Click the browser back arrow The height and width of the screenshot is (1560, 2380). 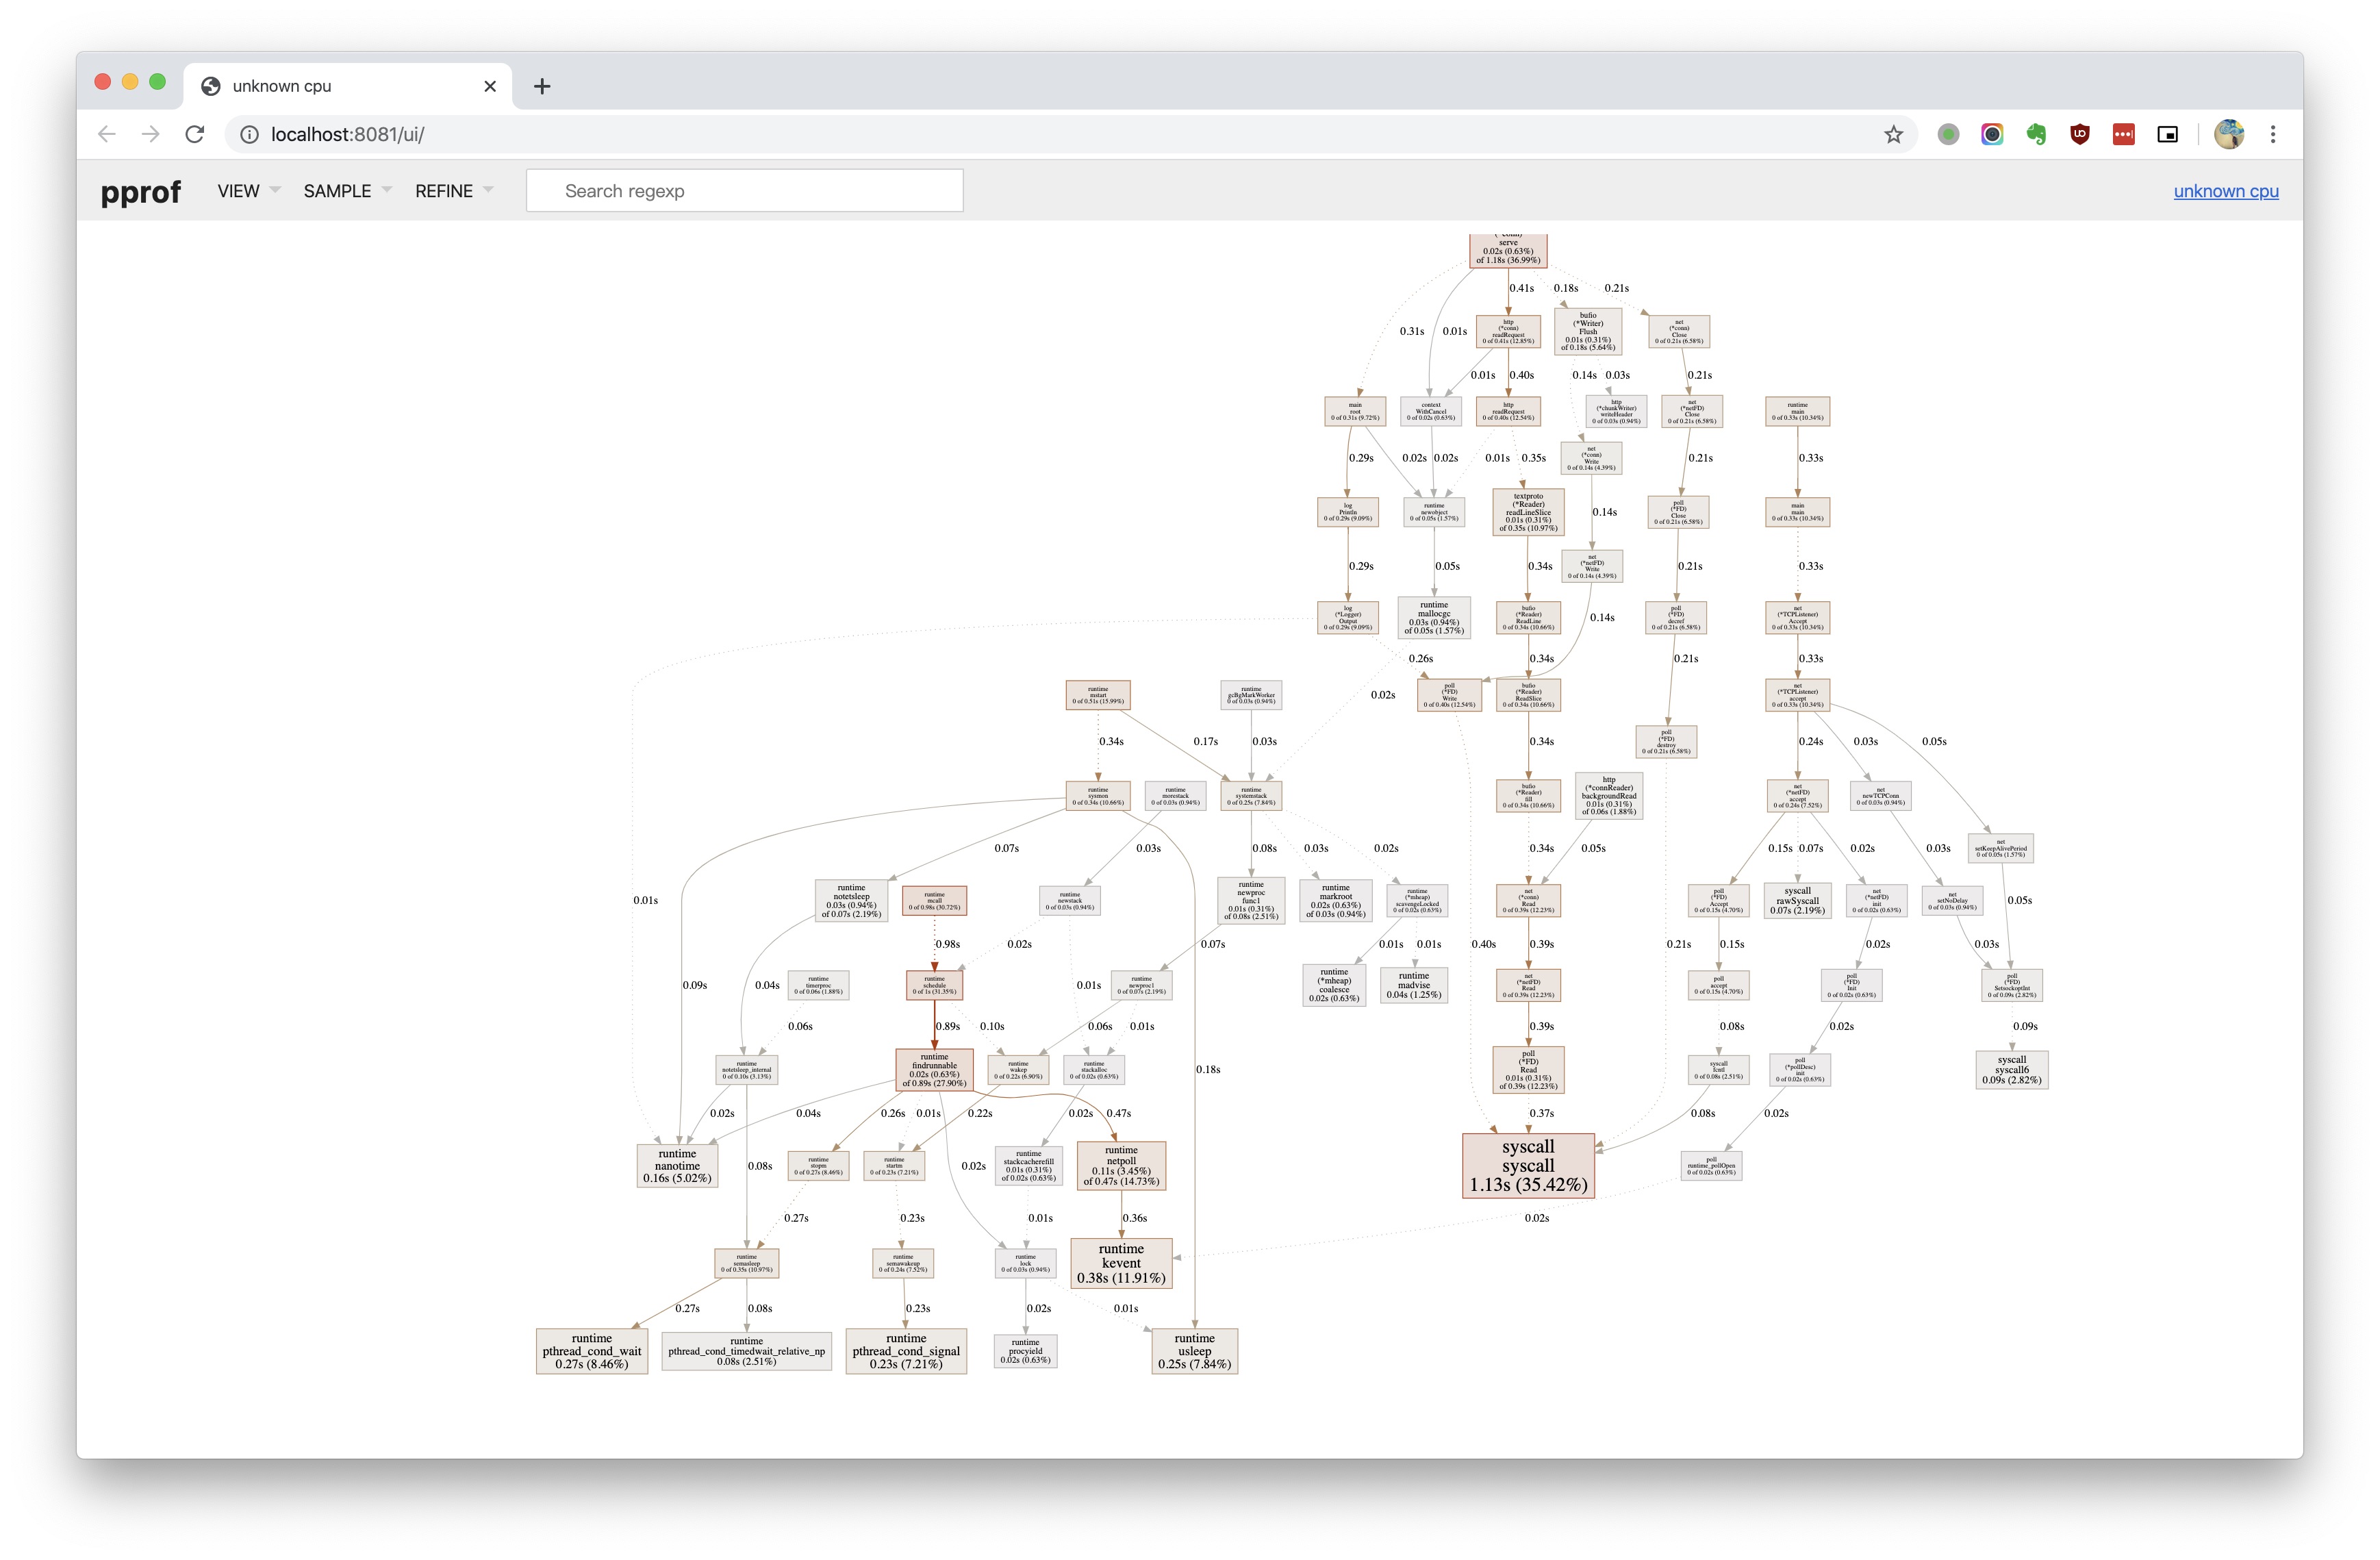coord(107,134)
